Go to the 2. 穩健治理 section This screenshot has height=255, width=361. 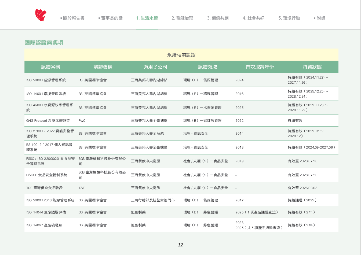(182, 18)
